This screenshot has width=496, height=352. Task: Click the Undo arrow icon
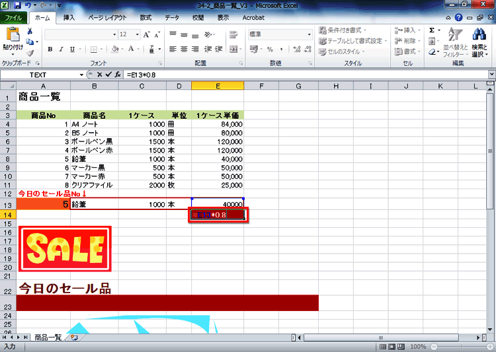[x=28, y=5]
